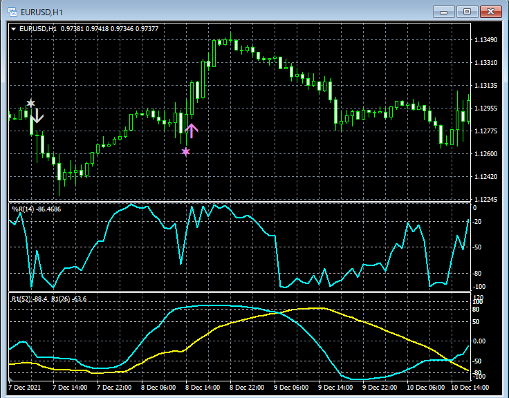The width and height of the screenshot is (509, 398).
Task: Close the EURUSD,H1 chart window
Action: [492, 11]
